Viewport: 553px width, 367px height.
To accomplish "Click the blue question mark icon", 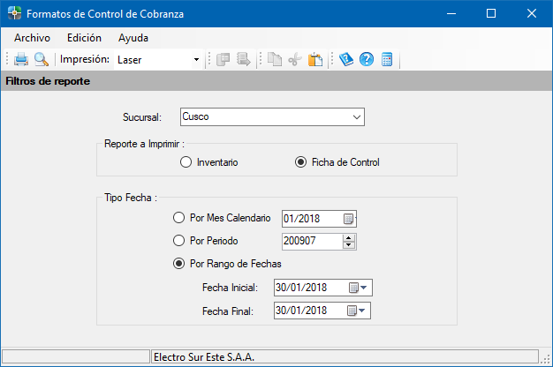I will tap(367, 59).
